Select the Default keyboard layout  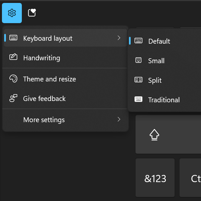[165, 41]
